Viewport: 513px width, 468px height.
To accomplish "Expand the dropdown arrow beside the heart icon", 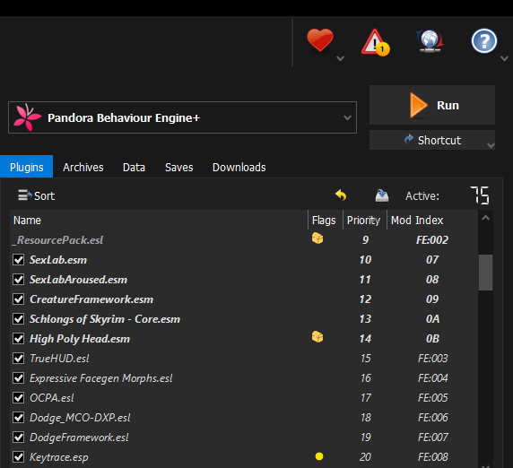I will (x=340, y=58).
